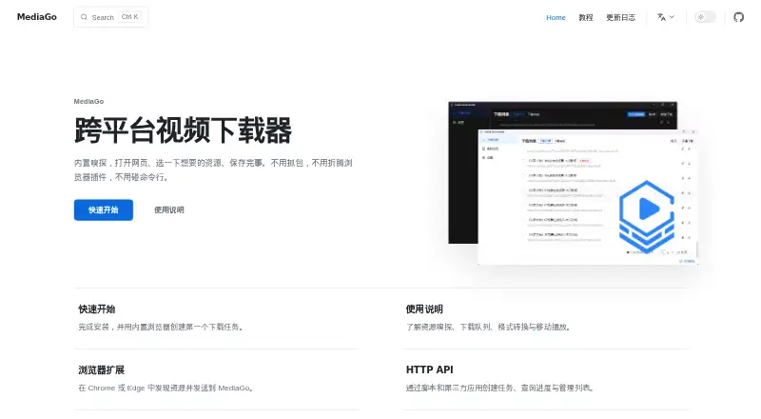
Task: Select the Home nav item
Action: (556, 17)
